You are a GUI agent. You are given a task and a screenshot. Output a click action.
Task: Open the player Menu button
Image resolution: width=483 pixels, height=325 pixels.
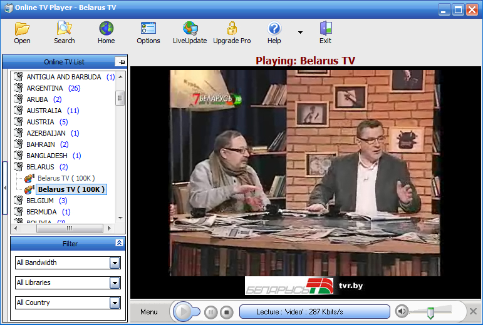(149, 312)
